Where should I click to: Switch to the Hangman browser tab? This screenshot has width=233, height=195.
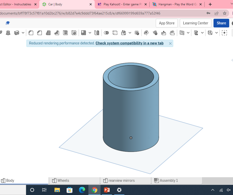point(178,4)
